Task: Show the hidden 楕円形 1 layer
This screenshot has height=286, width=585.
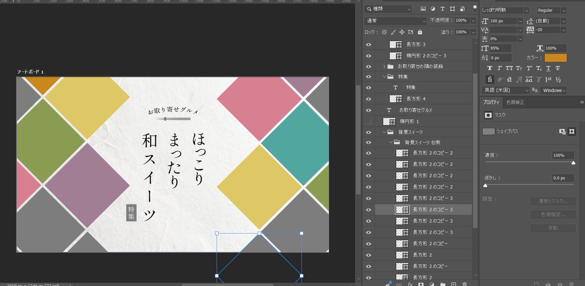Action: [369, 121]
